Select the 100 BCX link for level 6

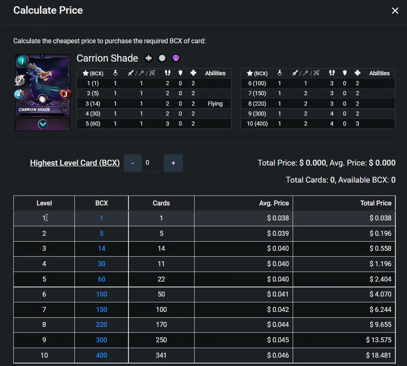click(x=101, y=294)
